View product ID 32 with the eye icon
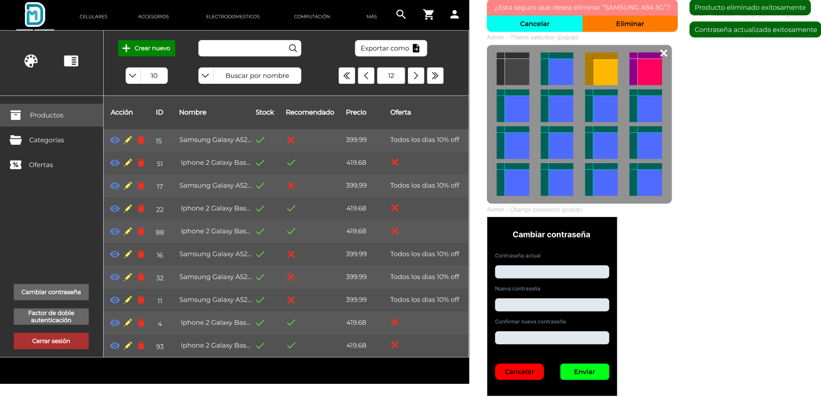This screenshot has width=821, height=397. 115,277
